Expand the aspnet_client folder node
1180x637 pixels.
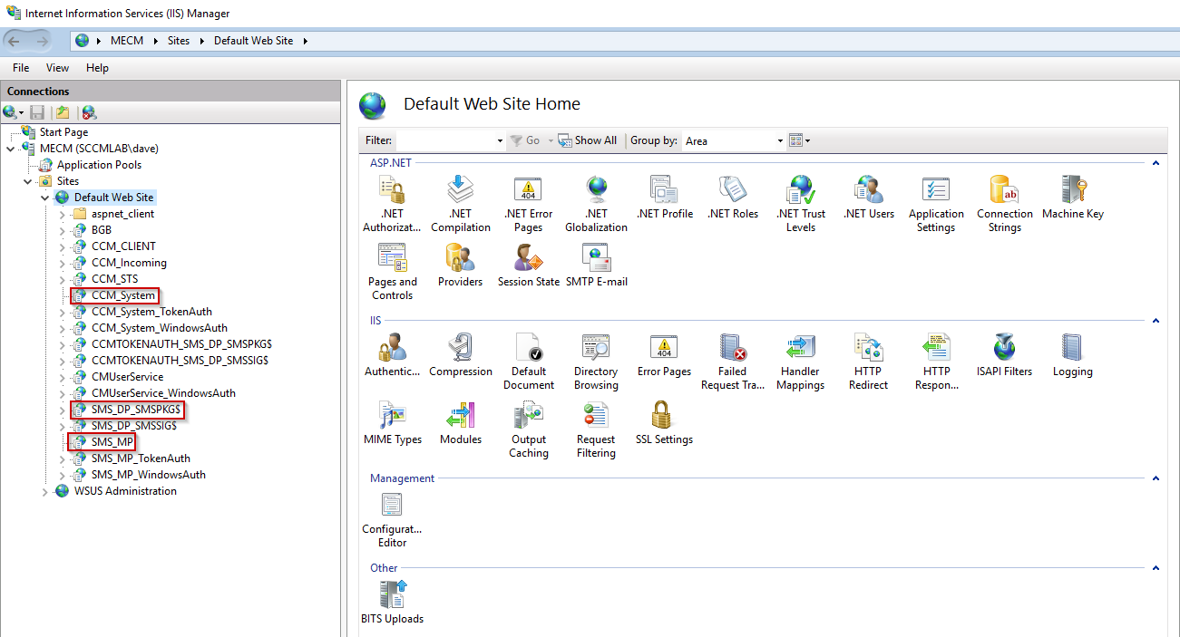(x=63, y=214)
